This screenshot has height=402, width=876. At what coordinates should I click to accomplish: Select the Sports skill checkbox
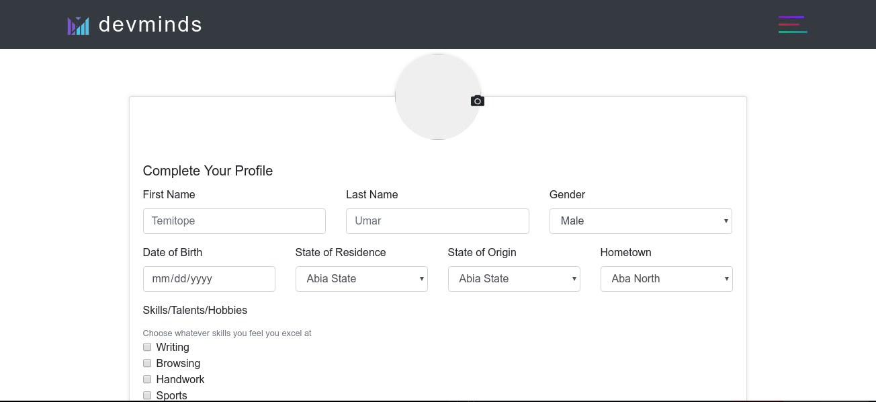coord(147,395)
